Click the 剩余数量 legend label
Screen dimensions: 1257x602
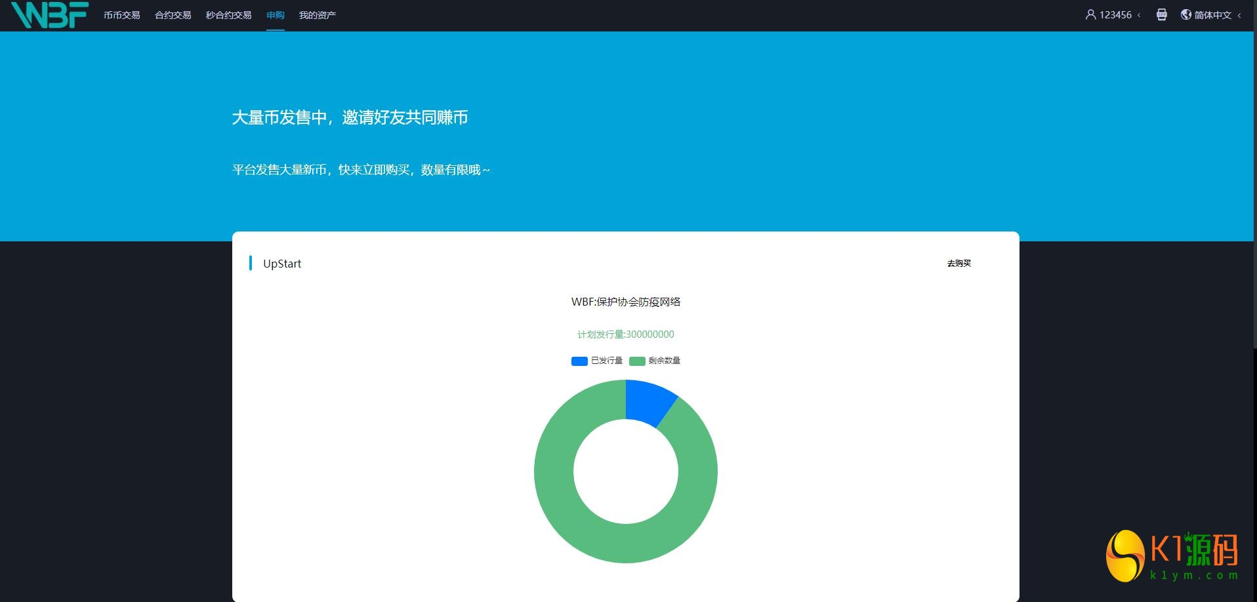(665, 361)
